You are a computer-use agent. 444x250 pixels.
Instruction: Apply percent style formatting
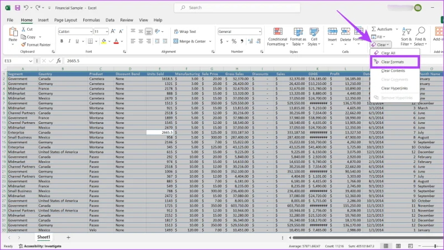pyautogui.click(x=234, y=41)
